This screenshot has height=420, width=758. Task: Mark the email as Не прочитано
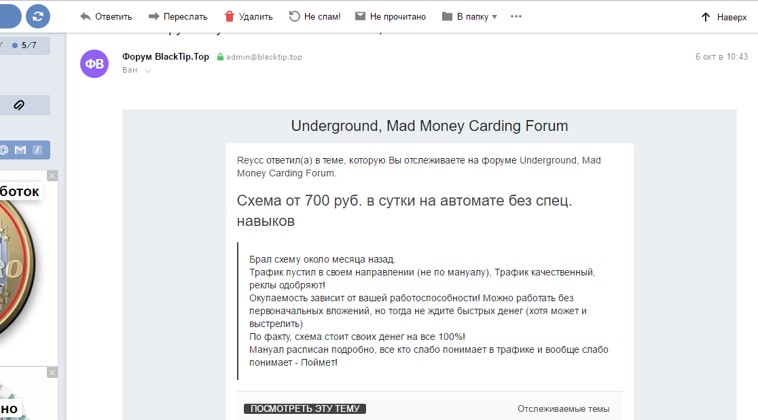(x=391, y=16)
